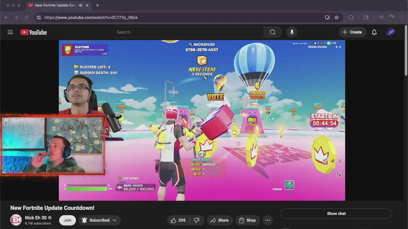Start voice search with the microphone icon
This screenshot has height=229, width=408.
pos(292,32)
